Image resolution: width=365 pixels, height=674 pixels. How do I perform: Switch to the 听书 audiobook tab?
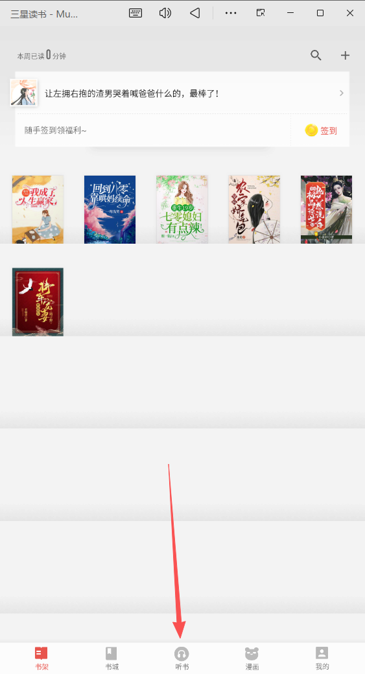(182, 658)
